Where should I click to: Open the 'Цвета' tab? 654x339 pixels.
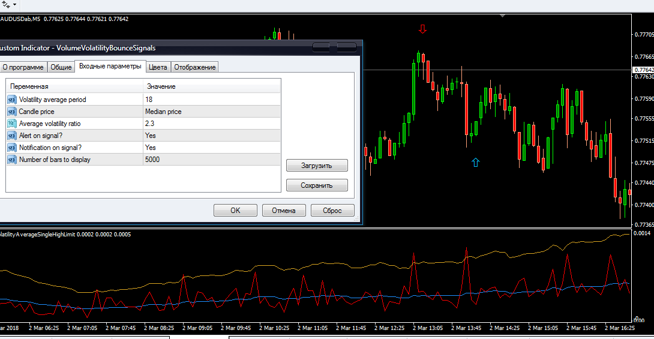(x=158, y=67)
